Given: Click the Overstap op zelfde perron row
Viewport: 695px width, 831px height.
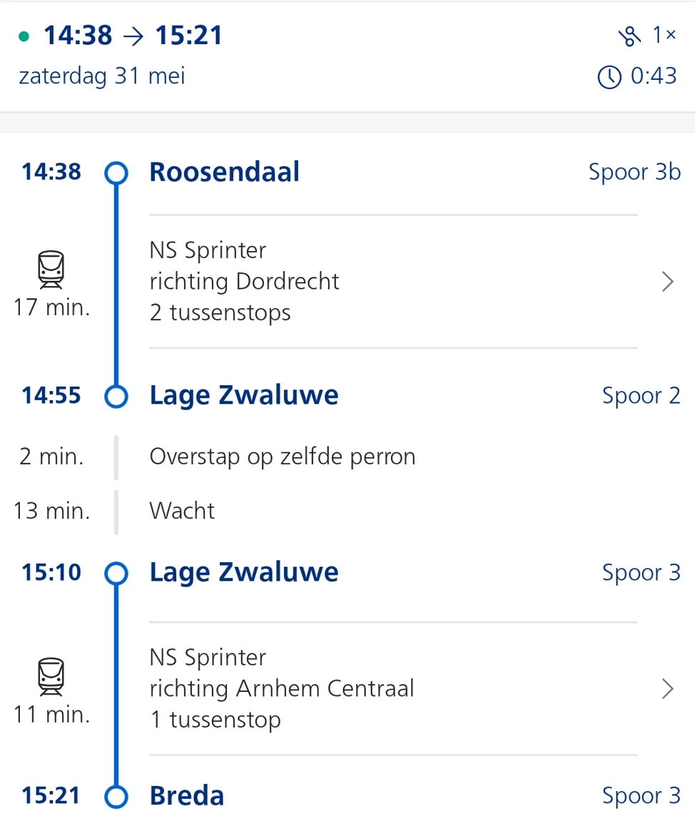Looking at the screenshot, I should point(282,457).
